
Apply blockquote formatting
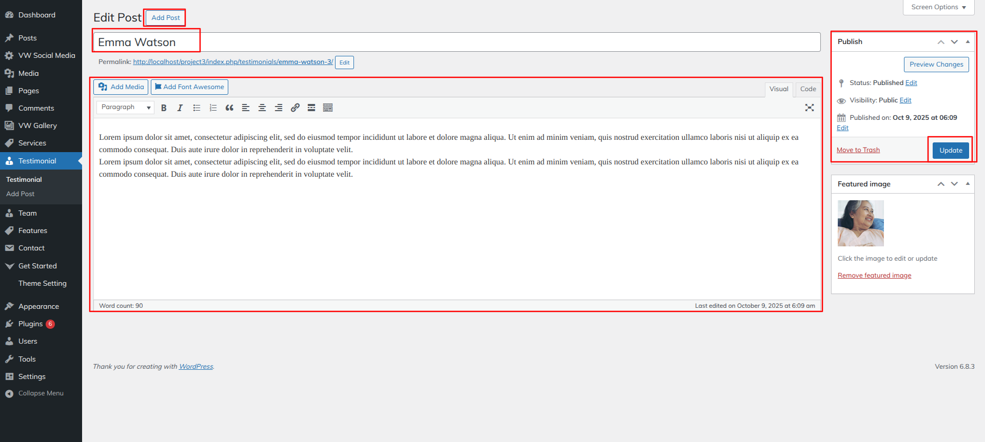(229, 108)
